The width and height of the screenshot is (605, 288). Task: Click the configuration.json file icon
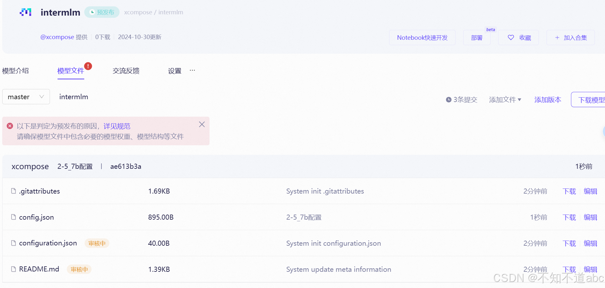(x=13, y=243)
